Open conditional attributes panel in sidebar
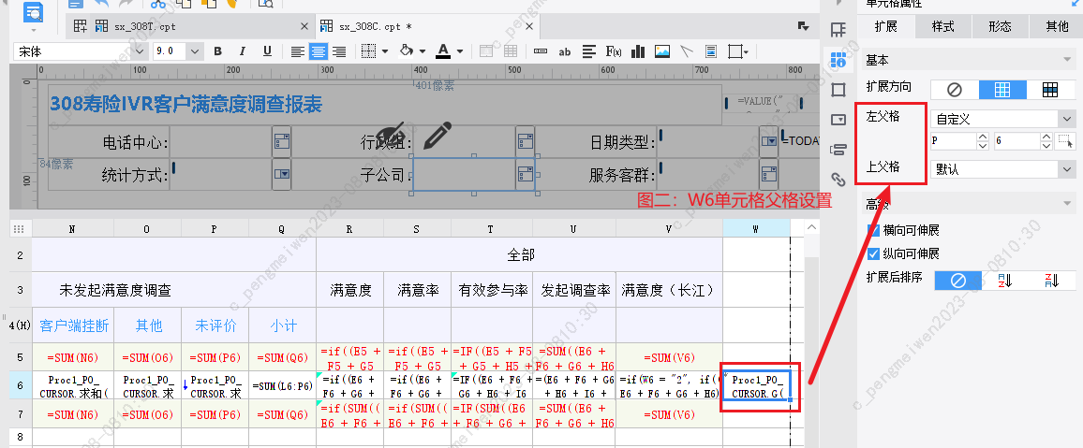This screenshot has width=1083, height=448. point(838,149)
